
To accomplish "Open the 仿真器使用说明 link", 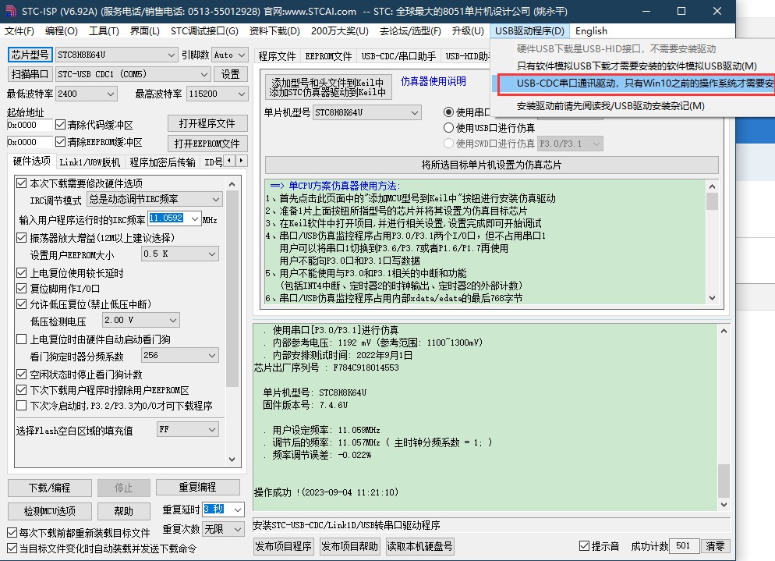I will (434, 81).
